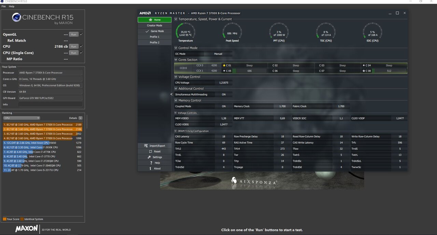The height and width of the screenshot is (235, 437).
Task: Select Profile 2 tab
Action: click(155, 43)
